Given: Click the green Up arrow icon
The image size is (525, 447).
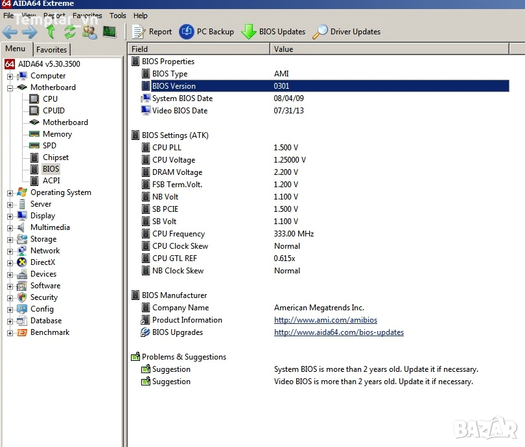Looking at the screenshot, I should (x=51, y=32).
